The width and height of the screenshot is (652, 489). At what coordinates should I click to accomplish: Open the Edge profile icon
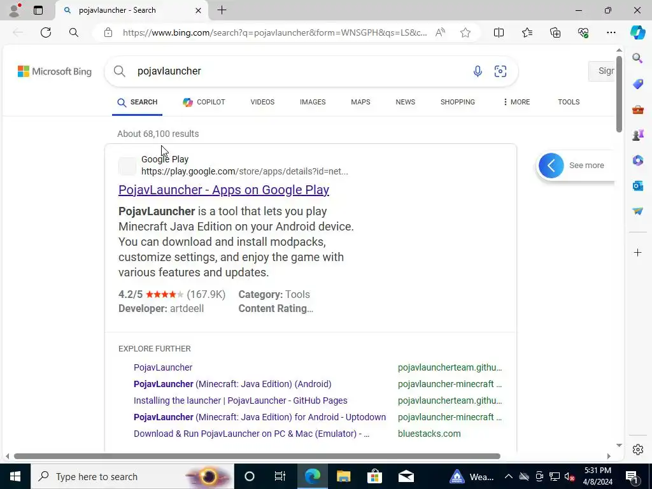(x=15, y=10)
